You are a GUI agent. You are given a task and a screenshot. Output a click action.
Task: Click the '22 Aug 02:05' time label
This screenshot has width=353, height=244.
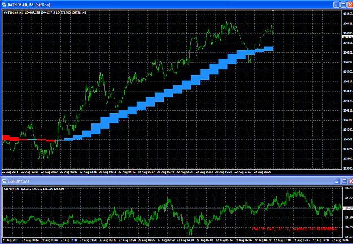30,172
